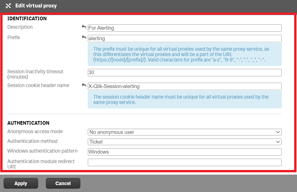
Task: Reset Session cookie header name via arrow
Action: tap(84, 85)
